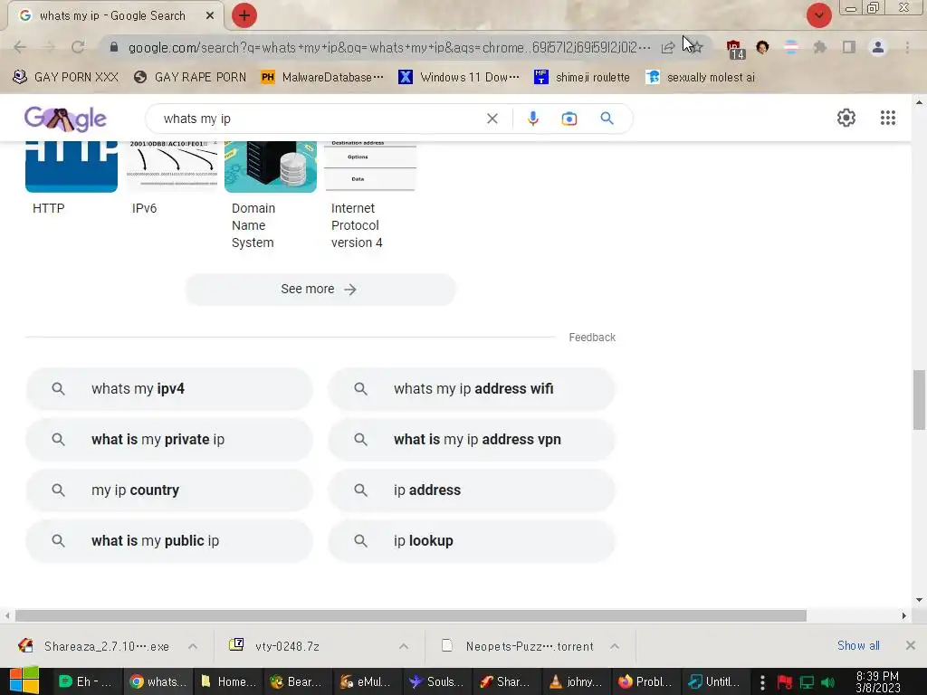Open downloaded Shareaza_2.7.10 exe file
Viewport: 927px width, 695px height.
[x=96, y=646]
